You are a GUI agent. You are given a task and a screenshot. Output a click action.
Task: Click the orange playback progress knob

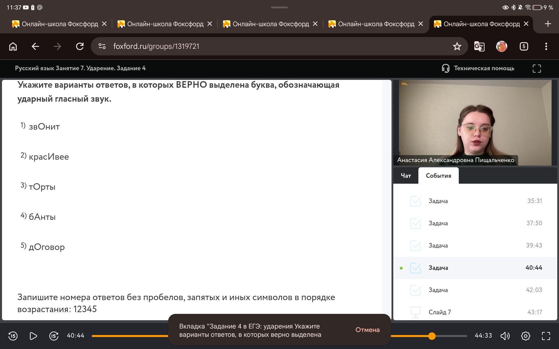tap(432, 336)
